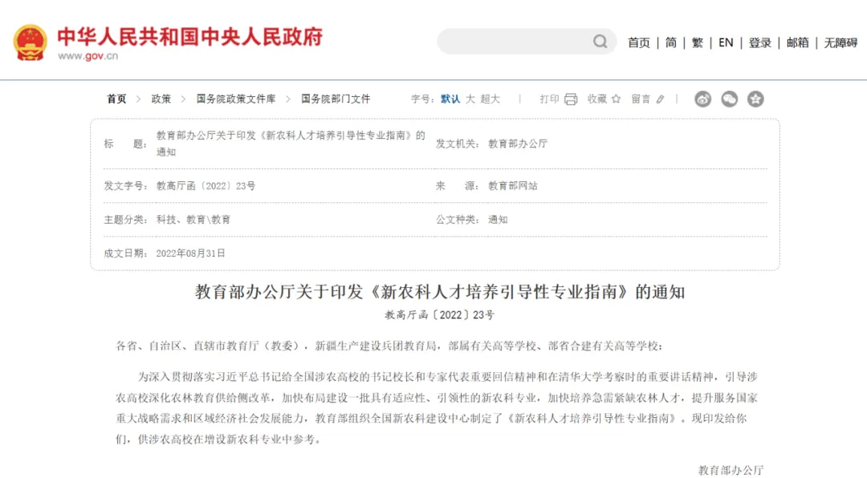
Task: Set font size to 默认
Action: point(450,99)
